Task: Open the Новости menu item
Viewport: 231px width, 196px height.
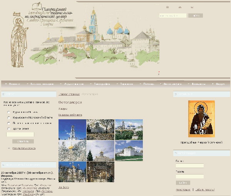Action: click(x=15, y=84)
